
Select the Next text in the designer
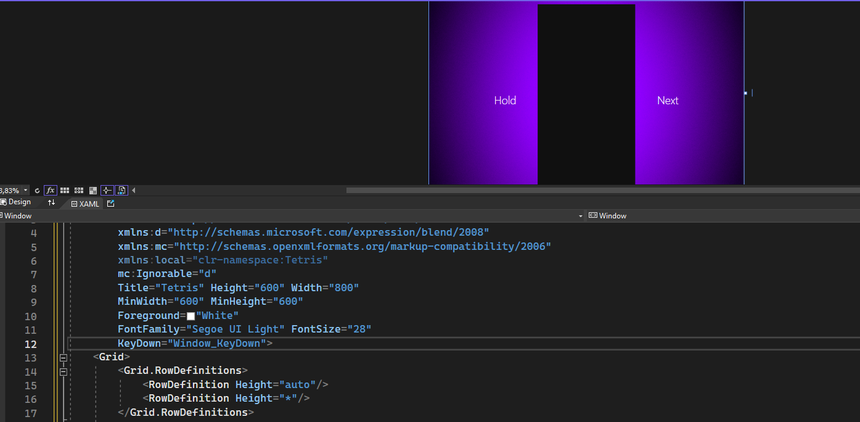(668, 101)
